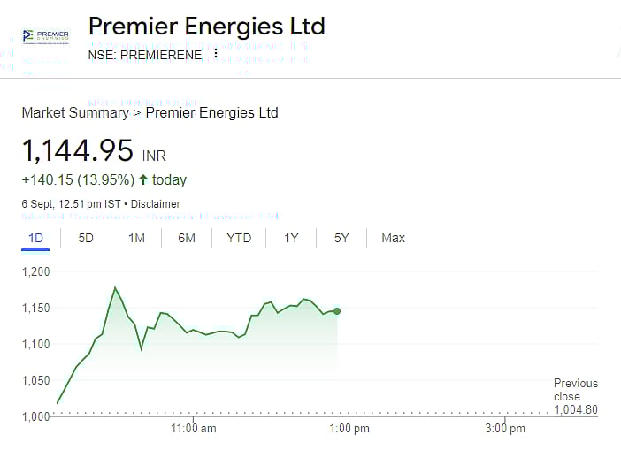Viewport: 621px width, 450px height.
Task: Switch to the 5D chart tab
Action: pos(86,238)
